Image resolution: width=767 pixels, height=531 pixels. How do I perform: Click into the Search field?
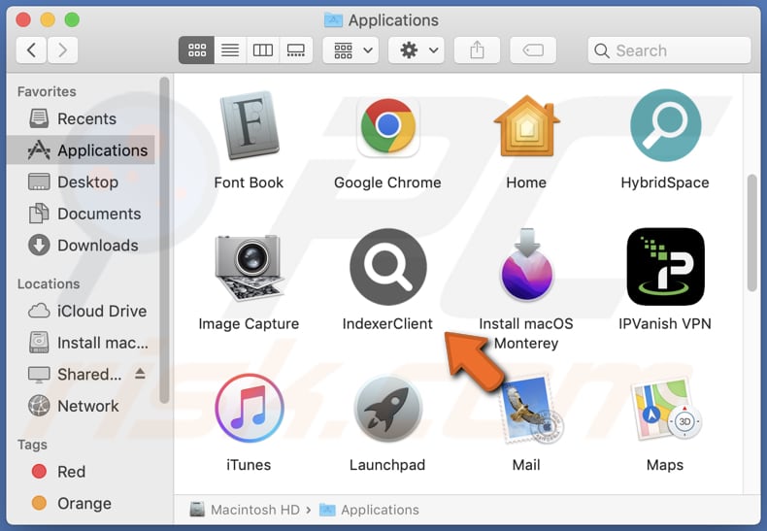[x=669, y=50]
